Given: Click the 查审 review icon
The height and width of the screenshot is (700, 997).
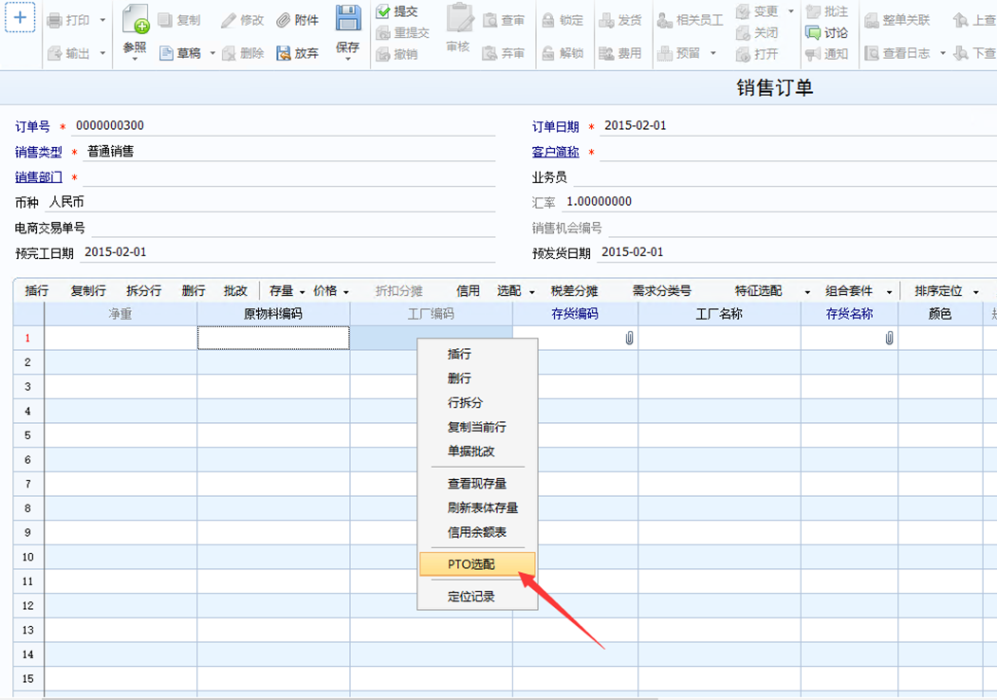Looking at the screenshot, I should 489,20.
